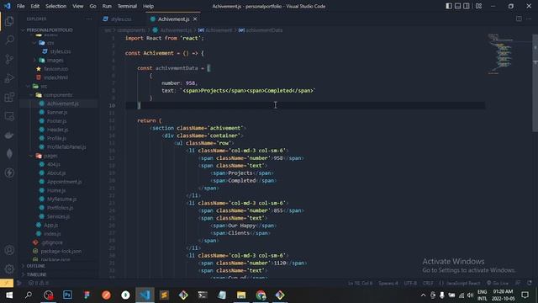This screenshot has height=303, width=538.
Task: Open the Docker view in the activity bar
Action: pos(9,135)
